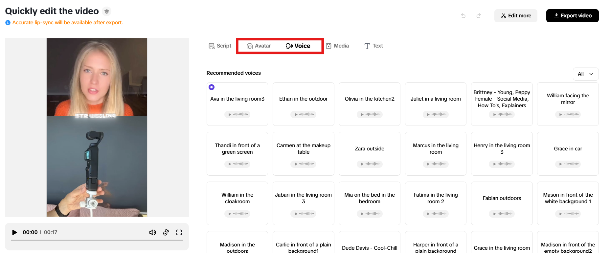610x253 pixels.
Task: Click the redo arrow icon
Action: point(479,16)
